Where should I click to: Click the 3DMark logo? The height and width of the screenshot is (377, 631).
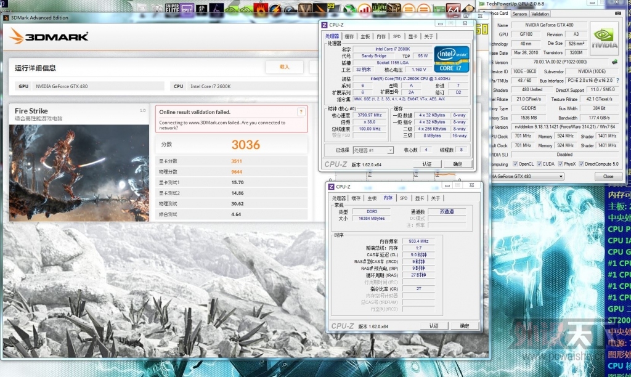49,36
